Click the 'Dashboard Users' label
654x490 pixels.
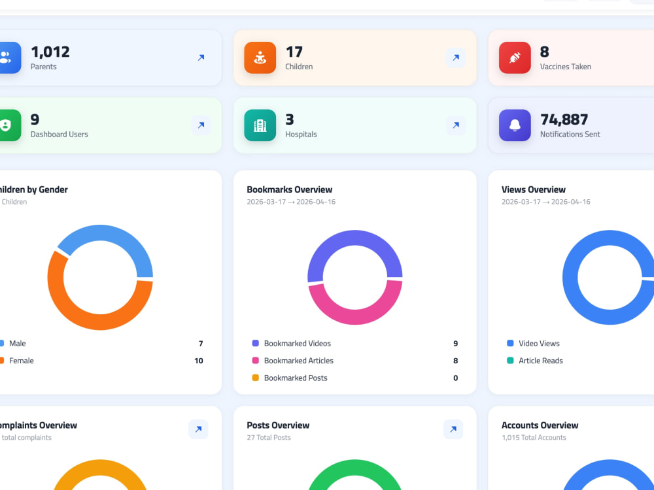tap(60, 134)
